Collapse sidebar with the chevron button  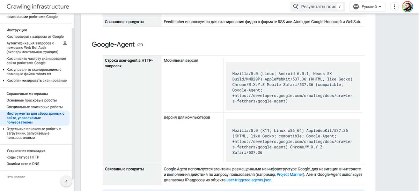coord(66,181)
